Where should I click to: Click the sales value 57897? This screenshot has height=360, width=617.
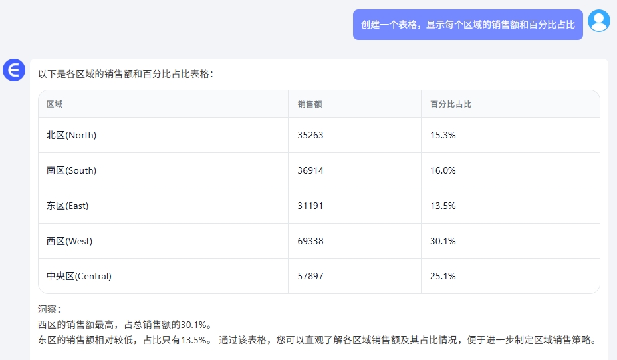click(x=310, y=276)
